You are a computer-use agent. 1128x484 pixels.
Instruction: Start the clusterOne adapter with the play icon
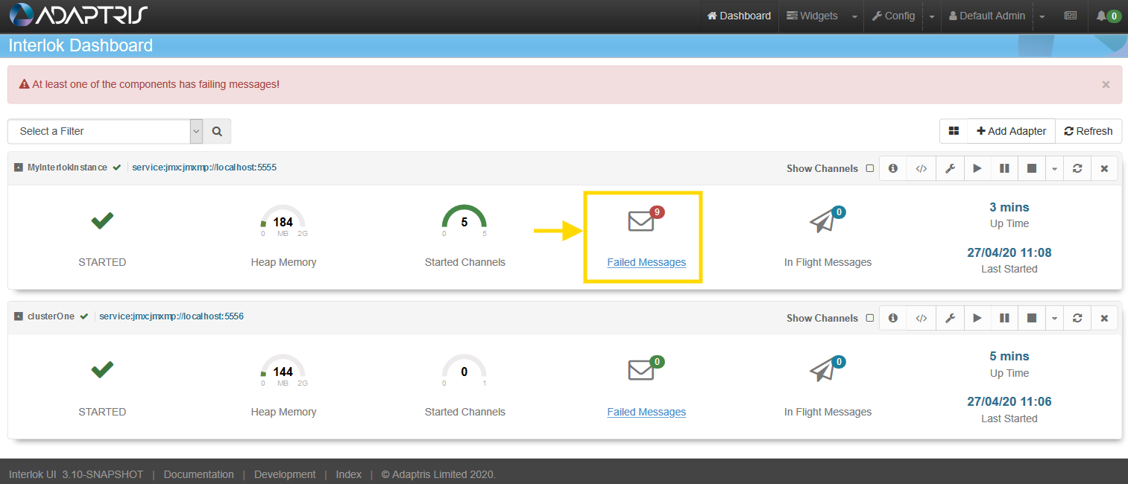click(x=977, y=318)
